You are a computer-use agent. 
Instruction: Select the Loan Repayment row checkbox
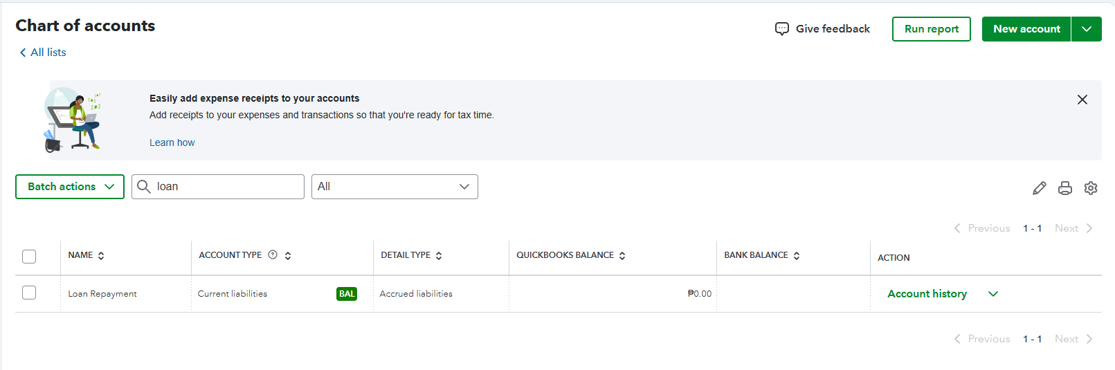(29, 293)
